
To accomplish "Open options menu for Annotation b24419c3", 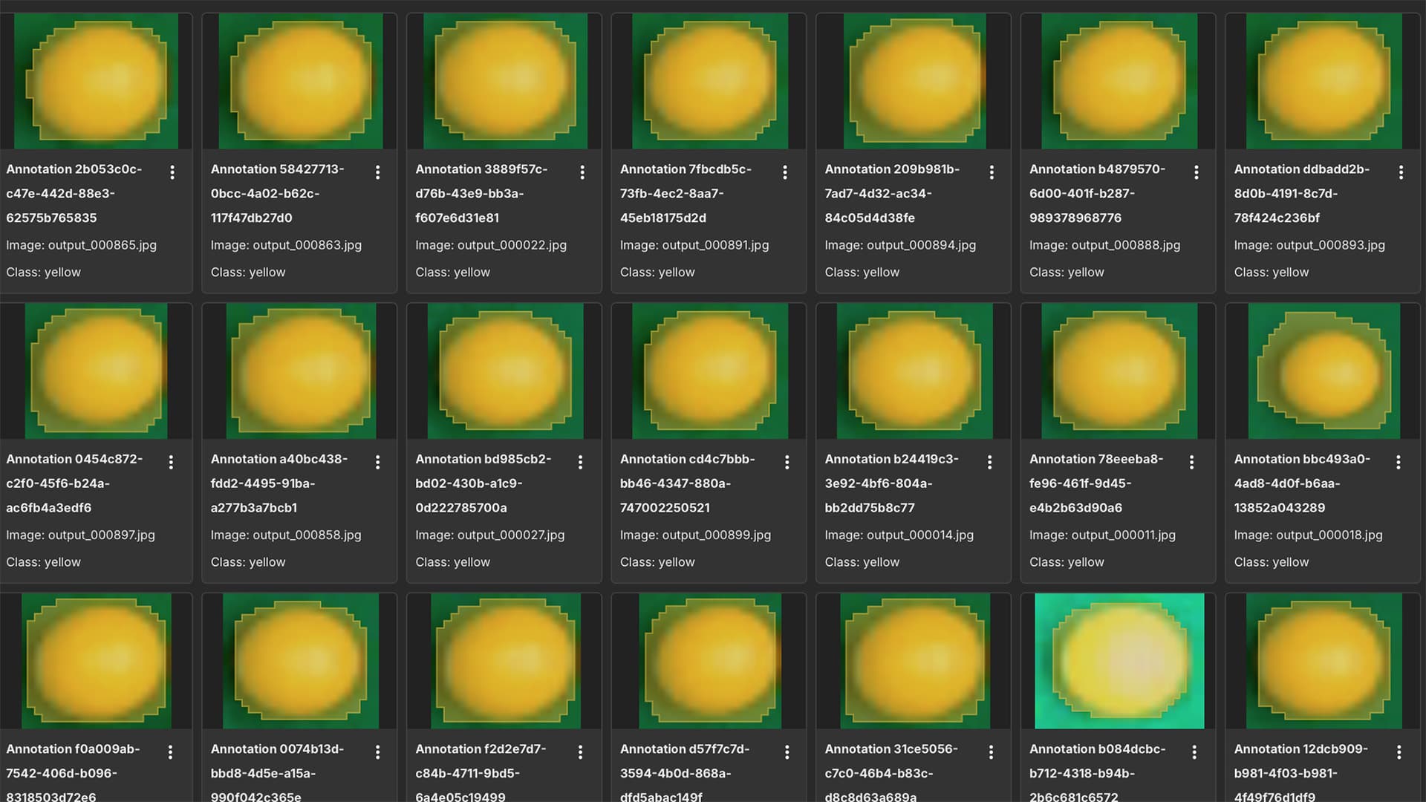I will [989, 462].
